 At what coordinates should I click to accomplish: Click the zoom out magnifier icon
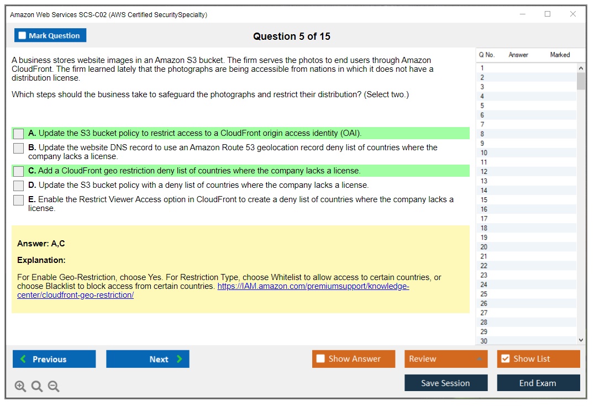point(54,387)
